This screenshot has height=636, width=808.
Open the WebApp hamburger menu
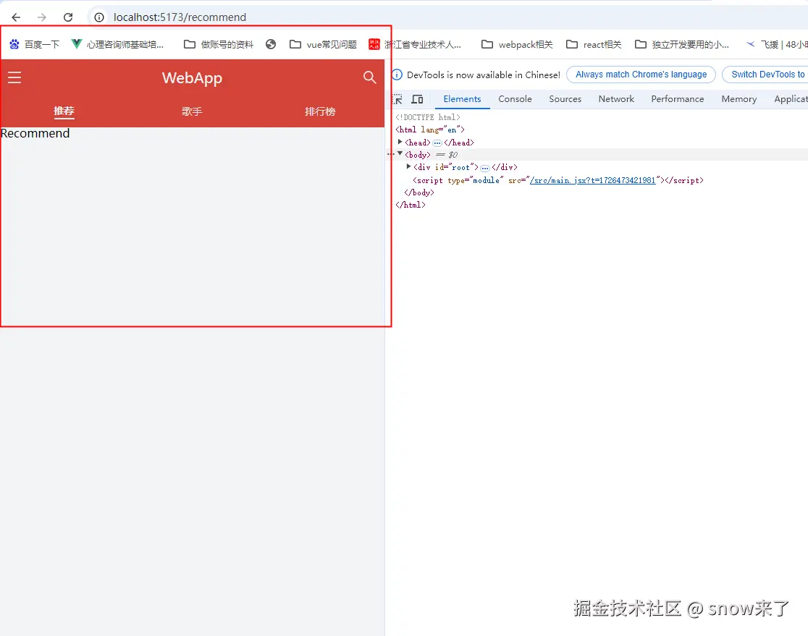14,77
